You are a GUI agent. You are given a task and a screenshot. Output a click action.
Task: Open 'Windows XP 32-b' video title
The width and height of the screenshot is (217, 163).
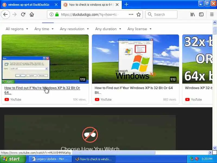click(199, 88)
